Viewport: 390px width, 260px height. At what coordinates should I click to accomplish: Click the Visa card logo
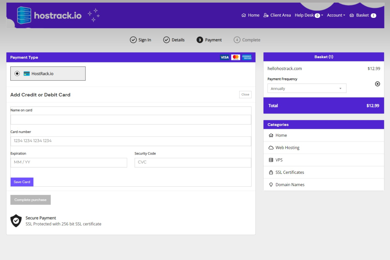click(x=225, y=57)
